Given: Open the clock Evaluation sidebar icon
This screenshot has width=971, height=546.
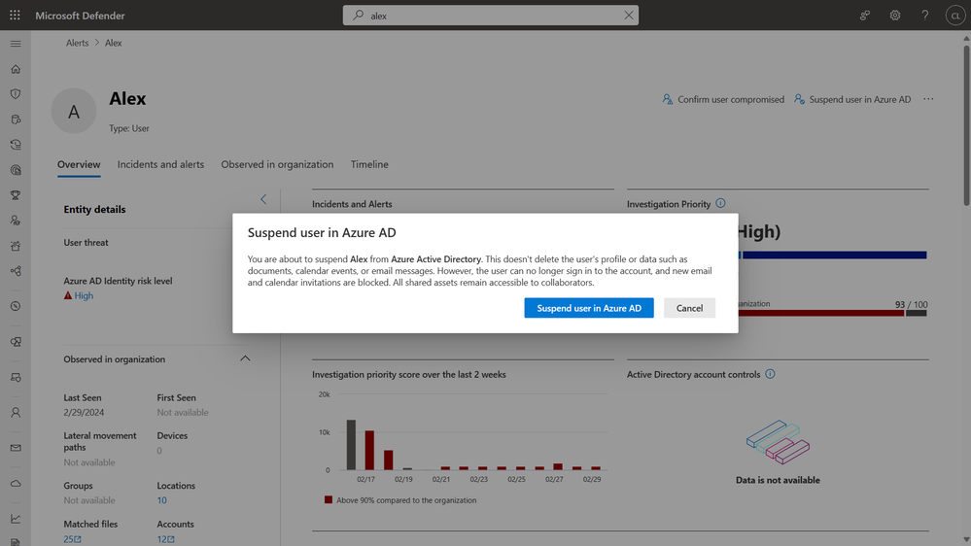Looking at the screenshot, I should (x=16, y=306).
